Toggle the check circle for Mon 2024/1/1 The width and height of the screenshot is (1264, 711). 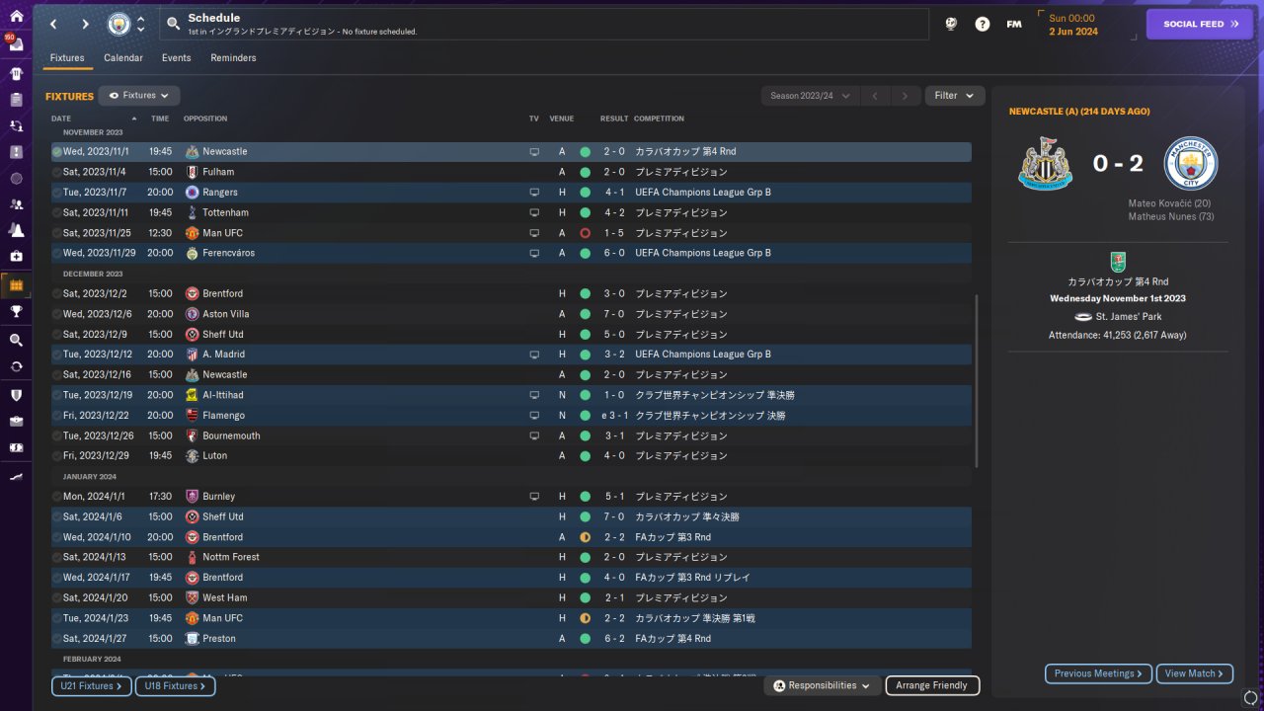[57, 497]
